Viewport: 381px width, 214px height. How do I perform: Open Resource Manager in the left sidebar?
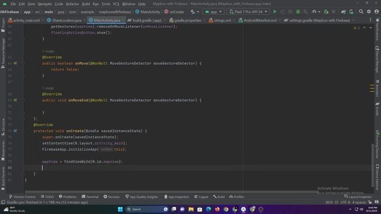[3, 53]
